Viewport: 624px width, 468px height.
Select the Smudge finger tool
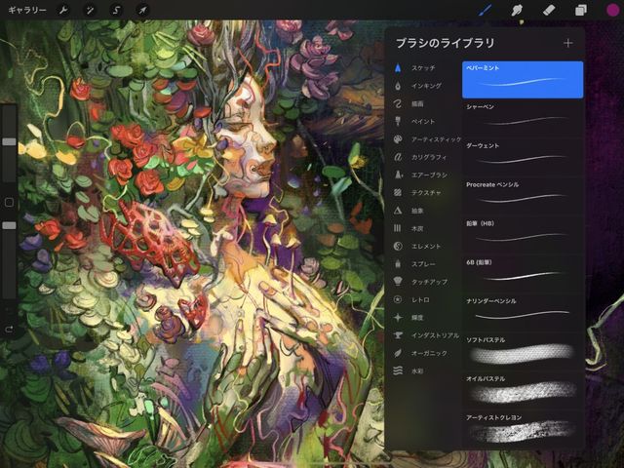click(x=517, y=10)
